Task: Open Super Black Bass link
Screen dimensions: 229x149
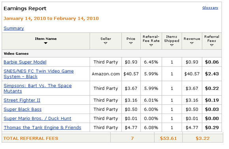Action: (23, 109)
